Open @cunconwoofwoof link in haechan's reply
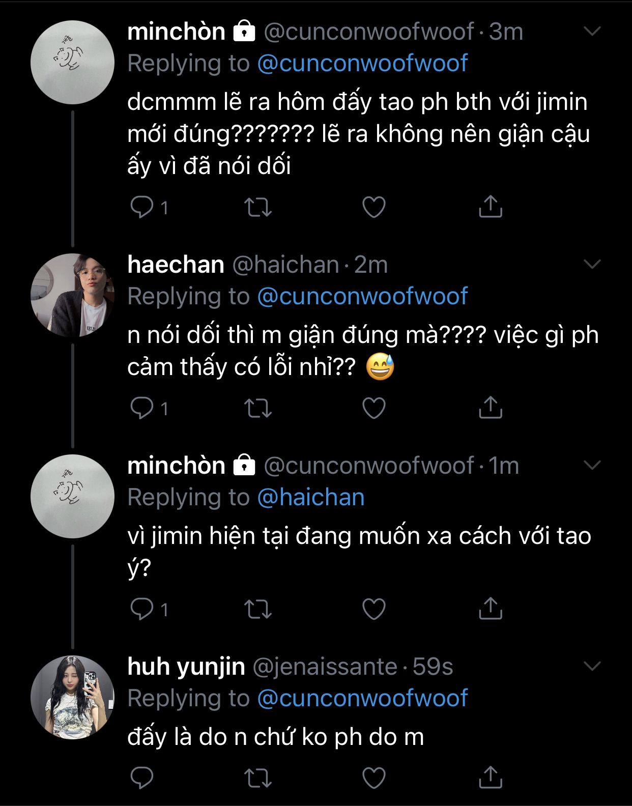The height and width of the screenshot is (806, 632). (362, 296)
